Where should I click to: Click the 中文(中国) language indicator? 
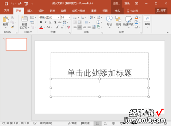coord(46,123)
